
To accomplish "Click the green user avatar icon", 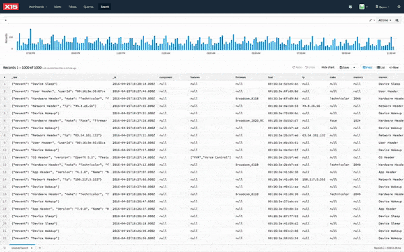I will pyautogui.click(x=362, y=7).
